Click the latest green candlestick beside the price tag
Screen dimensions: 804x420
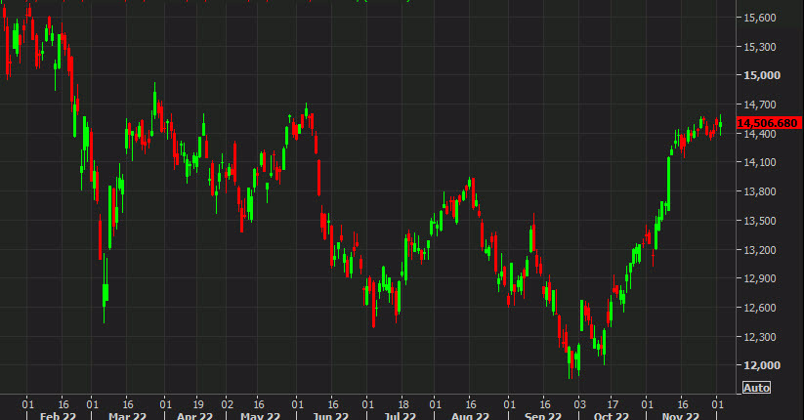click(720, 125)
